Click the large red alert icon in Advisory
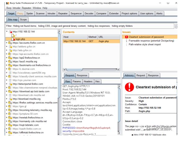The width and height of the screenshot is (188, 142). click(x=129, y=87)
